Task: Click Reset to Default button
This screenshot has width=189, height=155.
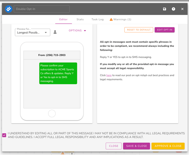Action: click(139, 30)
